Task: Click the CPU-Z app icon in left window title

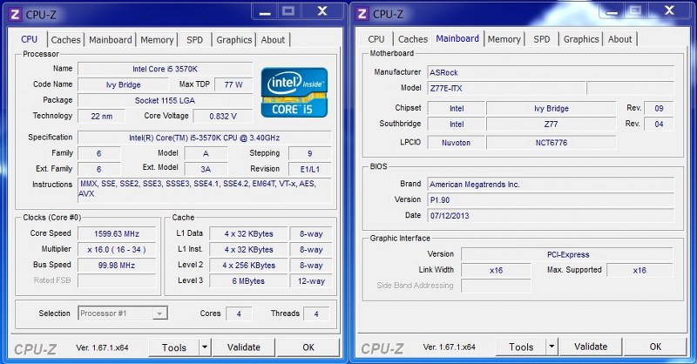Action: 15,14
